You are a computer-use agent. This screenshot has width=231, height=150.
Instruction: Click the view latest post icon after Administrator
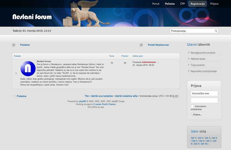pos(158,62)
